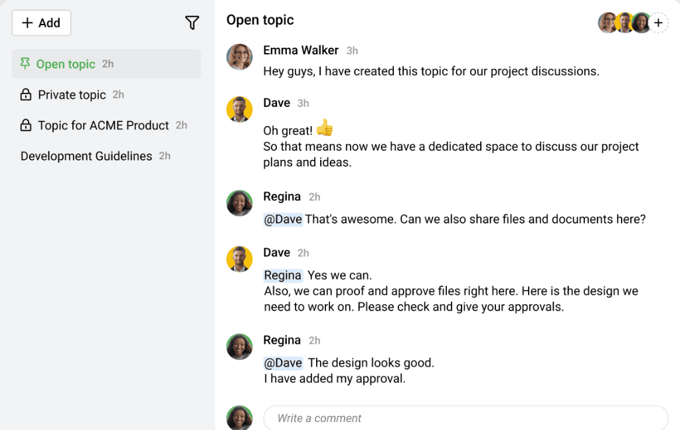Click Regina's avatar in the header member stack
The image size is (680, 430).
(641, 23)
